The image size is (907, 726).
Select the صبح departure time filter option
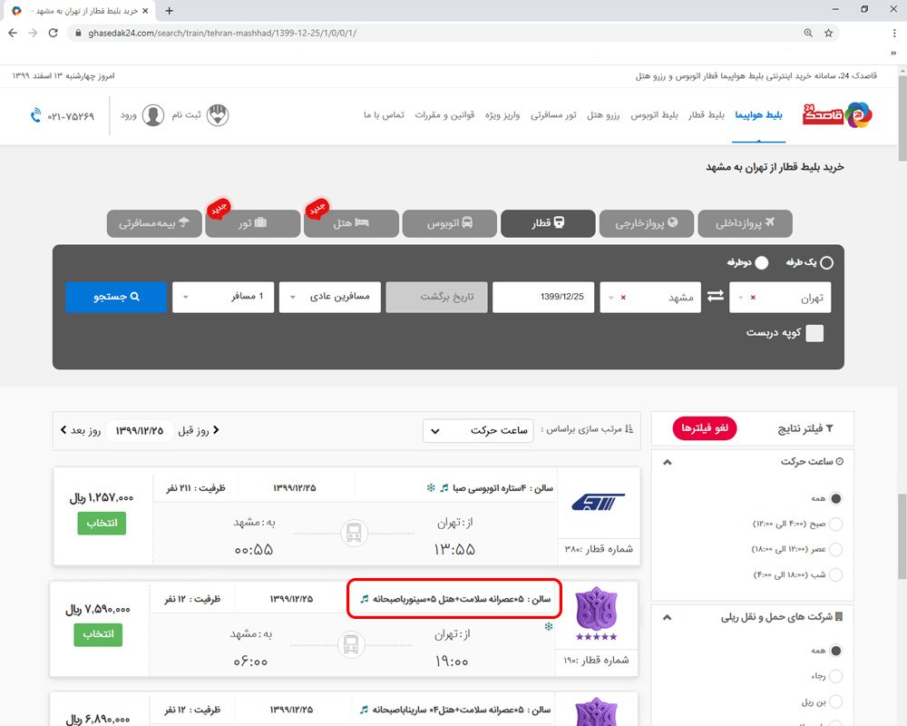pyautogui.click(x=836, y=524)
